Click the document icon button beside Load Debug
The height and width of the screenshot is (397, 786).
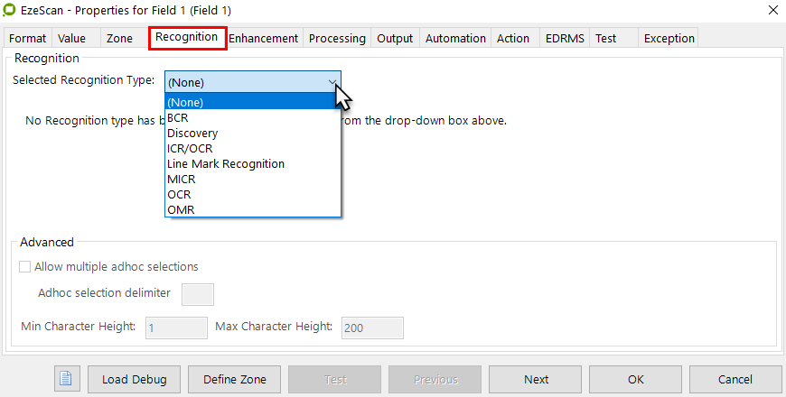coord(67,379)
